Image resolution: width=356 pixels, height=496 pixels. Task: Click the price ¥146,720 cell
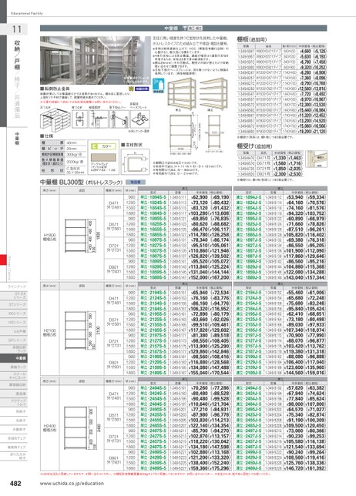294,468
